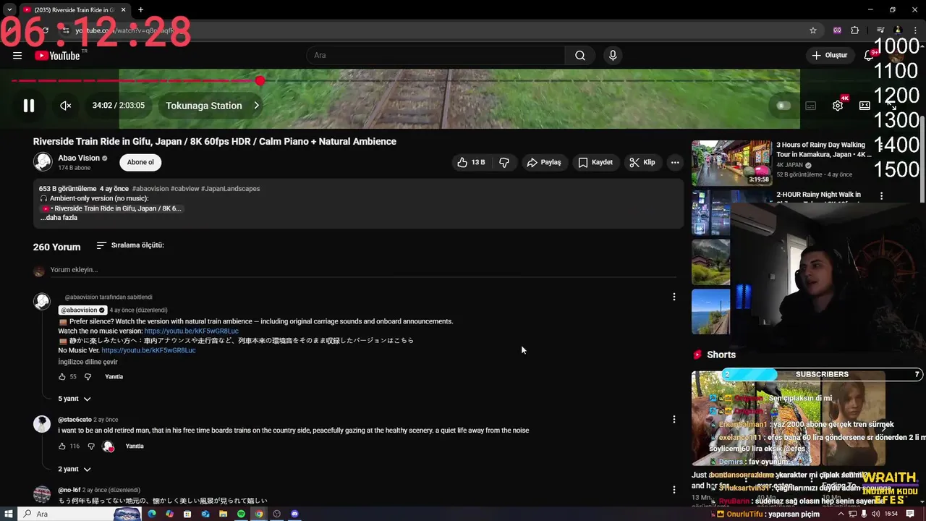Create a clip with Klip
The width and height of the screenshot is (926, 521).
[x=642, y=163]
